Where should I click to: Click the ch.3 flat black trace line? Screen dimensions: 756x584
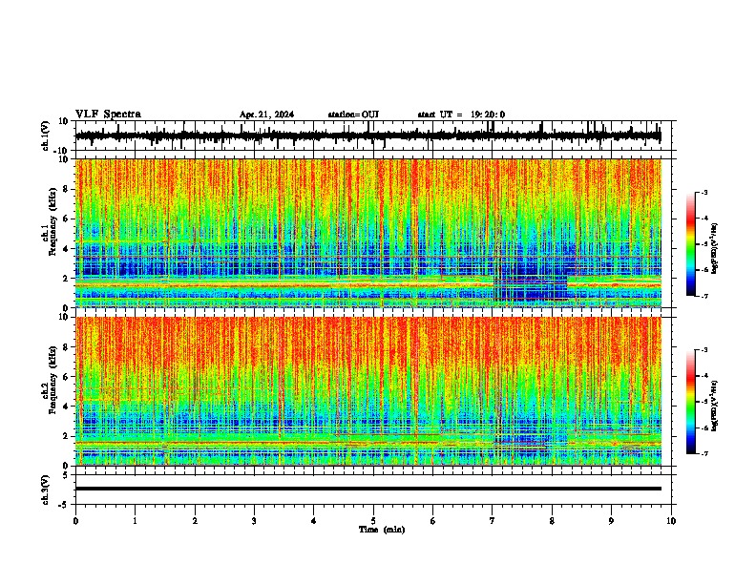pos(368,489)
